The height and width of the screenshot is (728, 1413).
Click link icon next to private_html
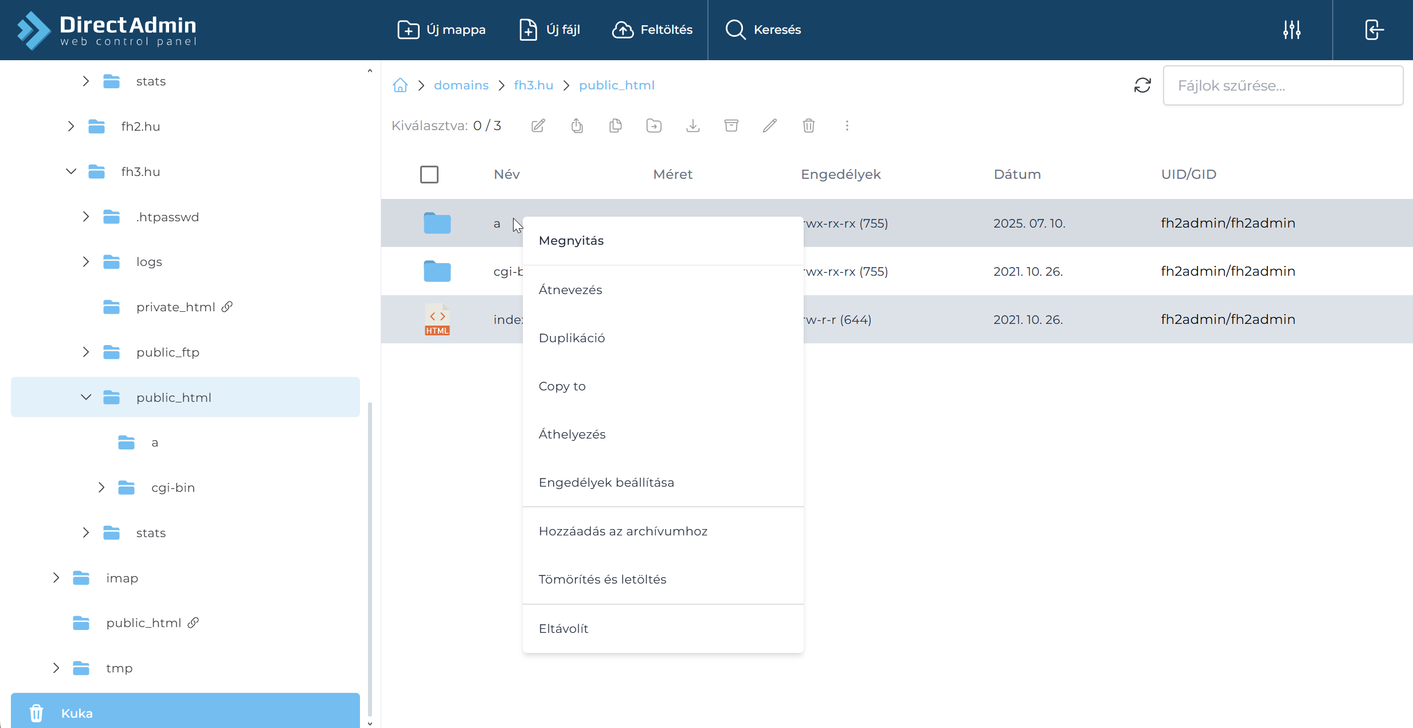(227, 307)
